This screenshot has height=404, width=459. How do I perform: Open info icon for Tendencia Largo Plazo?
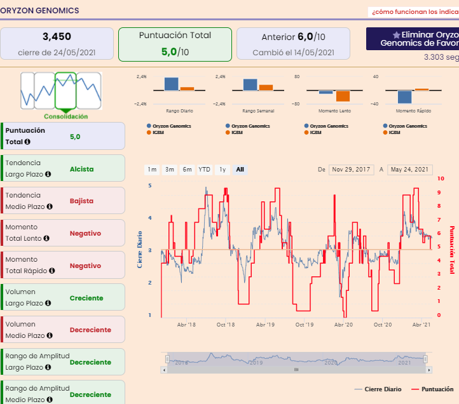coord(48,174)
